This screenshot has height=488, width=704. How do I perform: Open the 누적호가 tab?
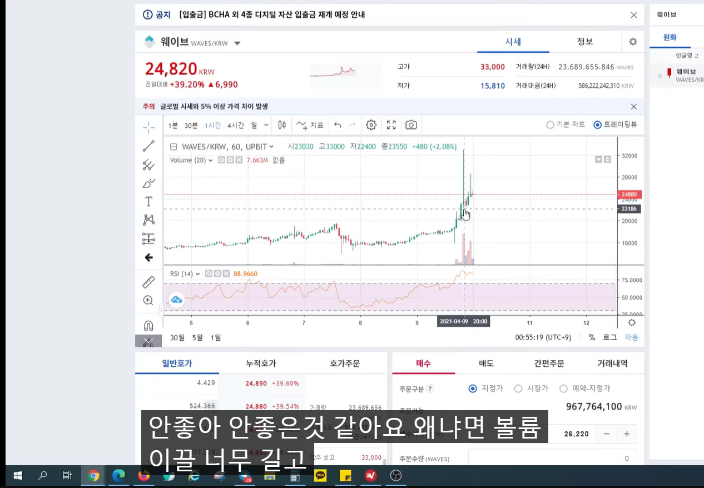pos(261,363)
